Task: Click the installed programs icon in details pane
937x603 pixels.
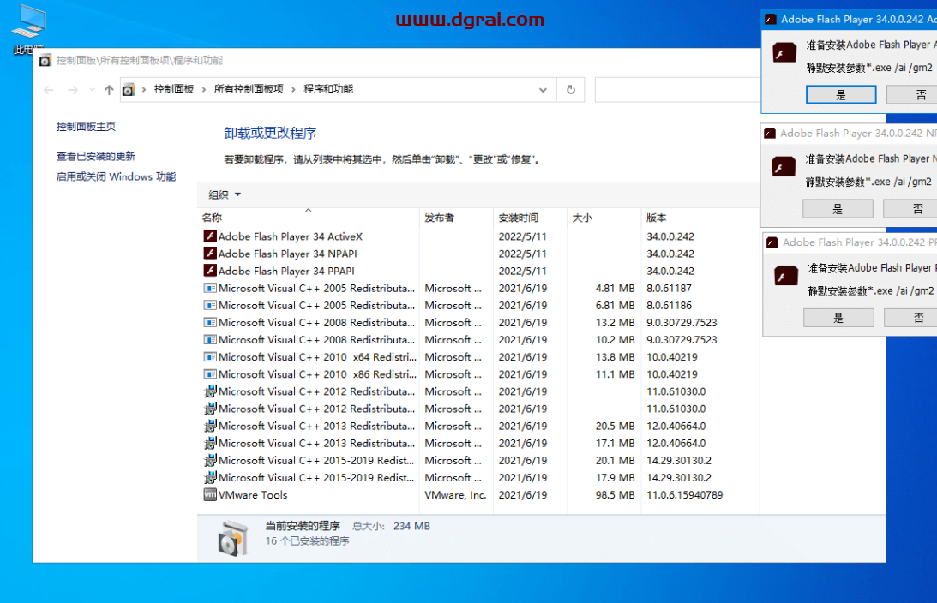Action: [232, 537]
